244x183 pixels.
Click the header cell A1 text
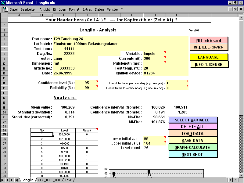[111, 20]
